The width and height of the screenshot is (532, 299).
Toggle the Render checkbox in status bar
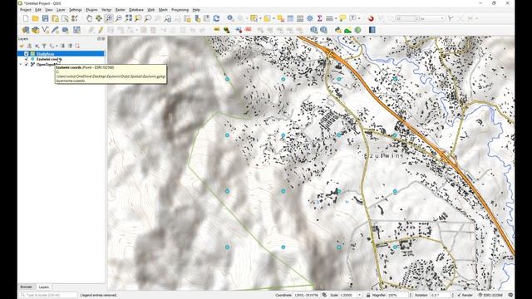click(460, 295)
